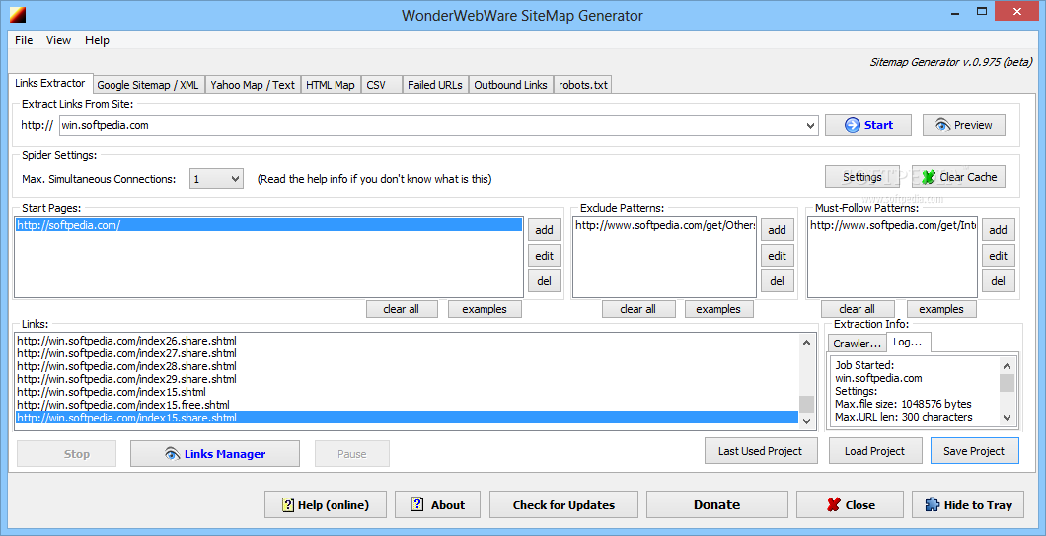Click the question mark icon on About
Screen dimensions: 1046x536
417,504
